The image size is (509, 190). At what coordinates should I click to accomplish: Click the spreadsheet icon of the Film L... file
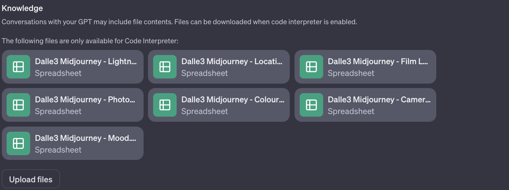tap(311, 67)
